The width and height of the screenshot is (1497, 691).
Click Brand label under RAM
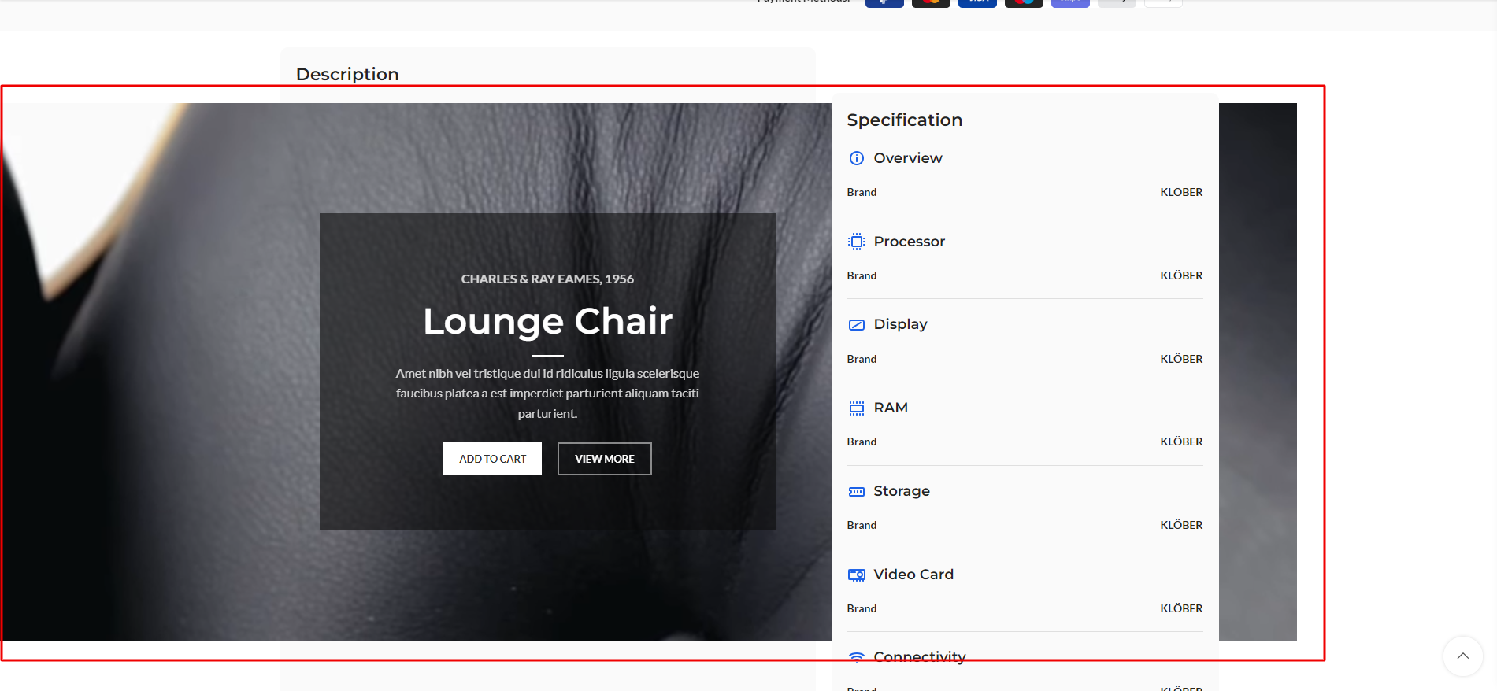862,442
